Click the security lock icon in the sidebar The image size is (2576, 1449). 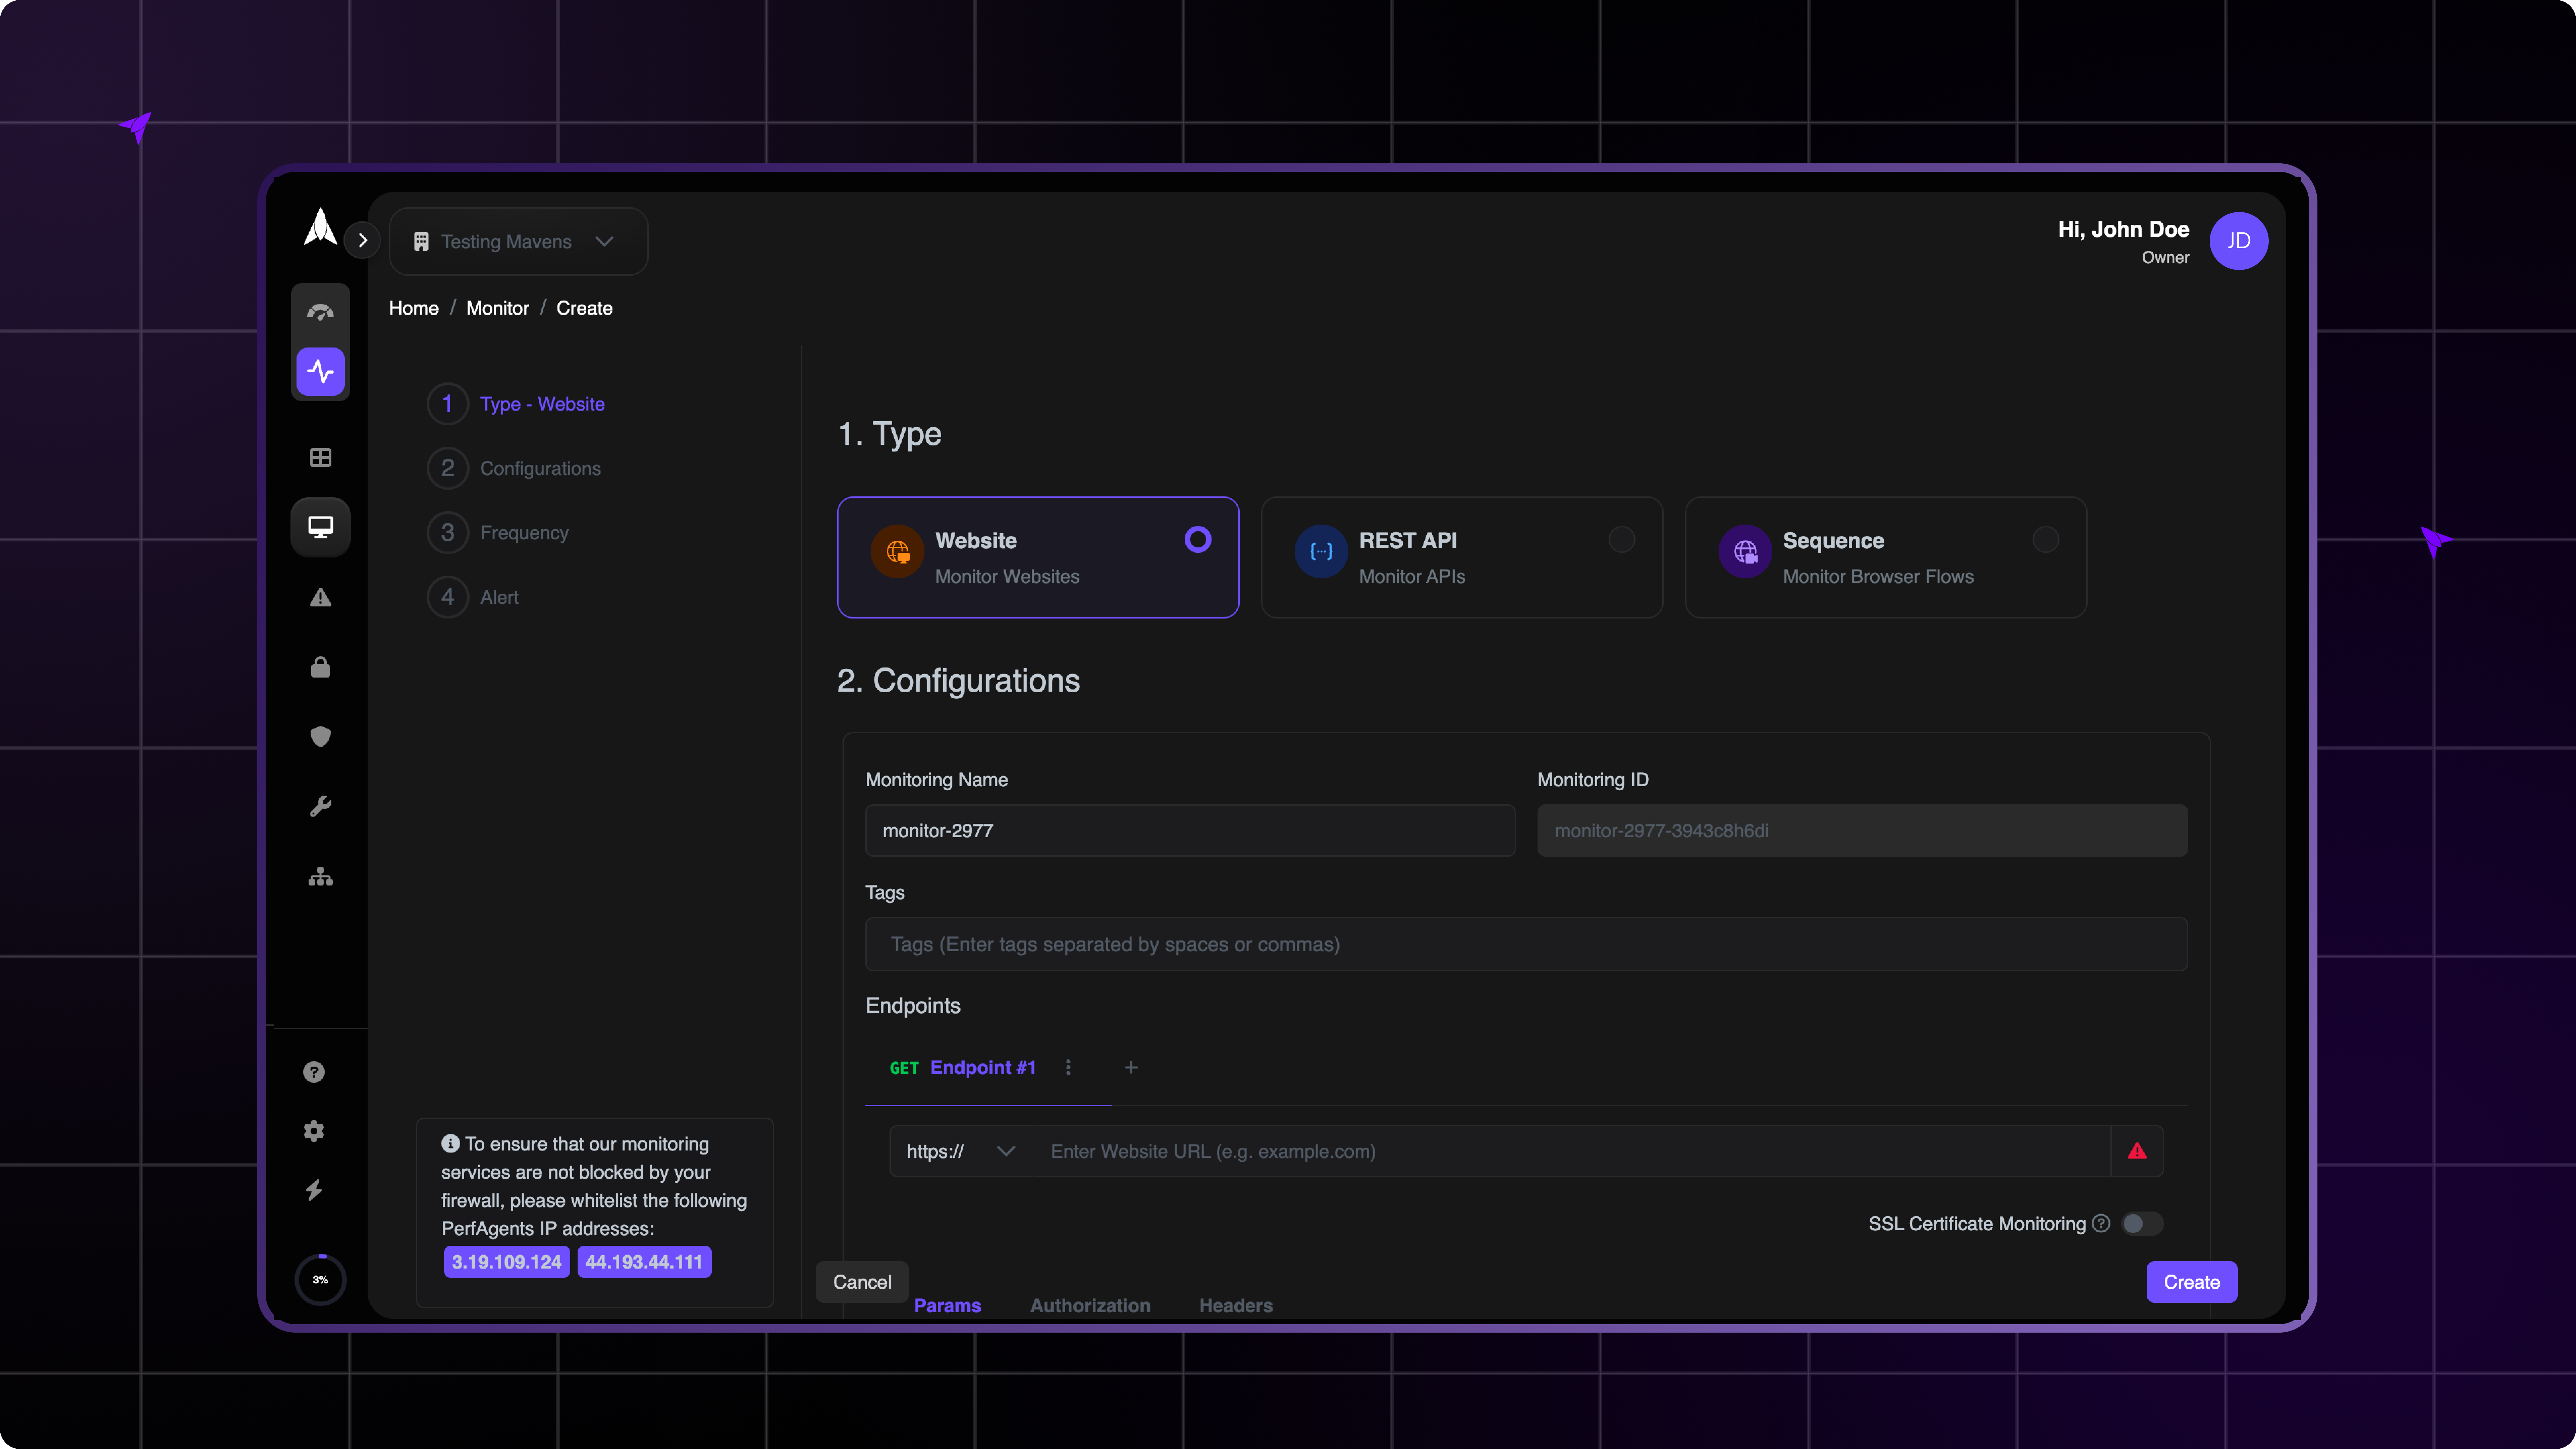(320, 667)
